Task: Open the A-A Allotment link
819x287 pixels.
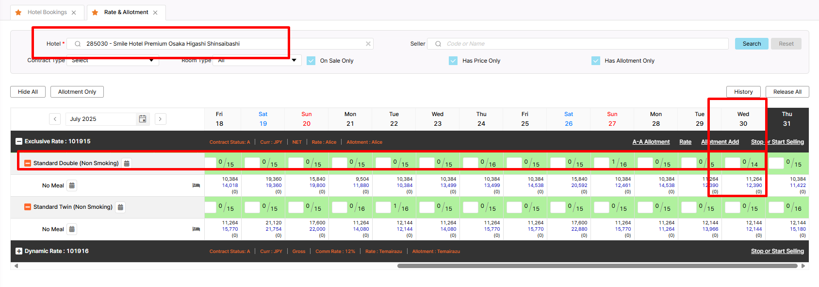Action: click(651, 142)
